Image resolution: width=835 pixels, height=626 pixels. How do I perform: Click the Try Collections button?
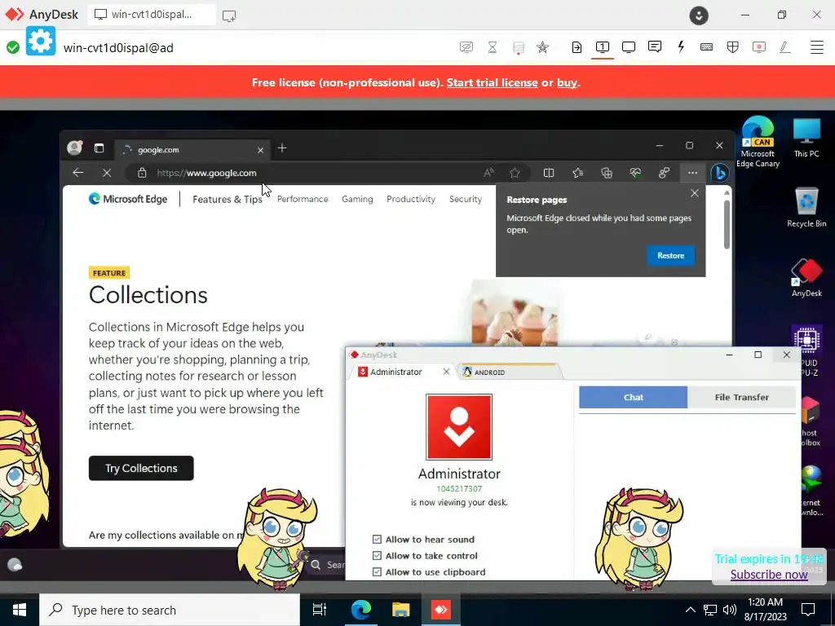[141, 468]
